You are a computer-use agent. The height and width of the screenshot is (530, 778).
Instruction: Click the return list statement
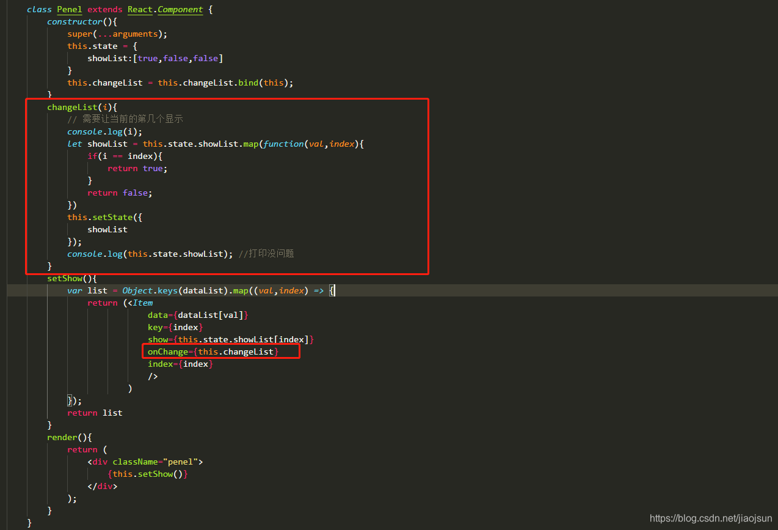pyautogui.click(x=95, y=413)
